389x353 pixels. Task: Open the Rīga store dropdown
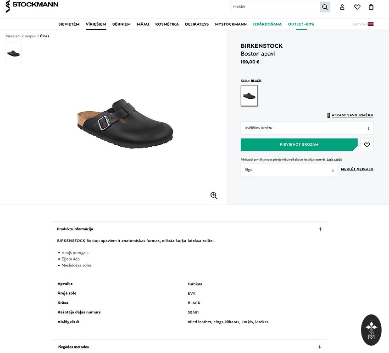(x=289, y=170)
